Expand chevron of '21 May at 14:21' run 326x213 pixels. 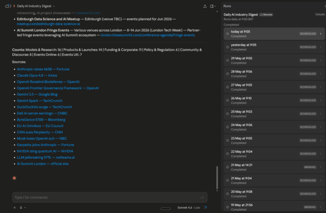tap(321, 167)
